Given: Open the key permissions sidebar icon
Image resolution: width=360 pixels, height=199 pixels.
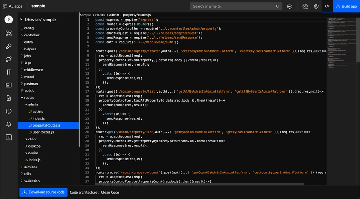Looking at the screenshot, I should (x=9, y=46).
